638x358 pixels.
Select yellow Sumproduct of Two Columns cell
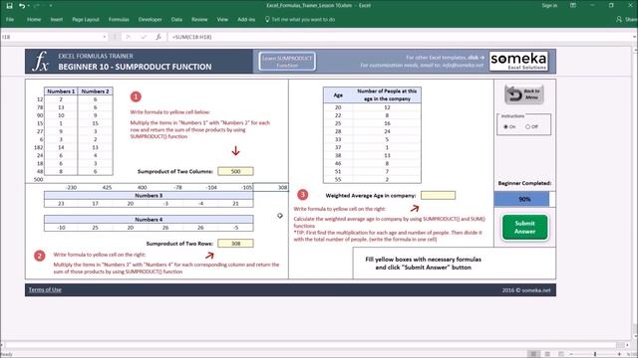[x=235, y=171]
